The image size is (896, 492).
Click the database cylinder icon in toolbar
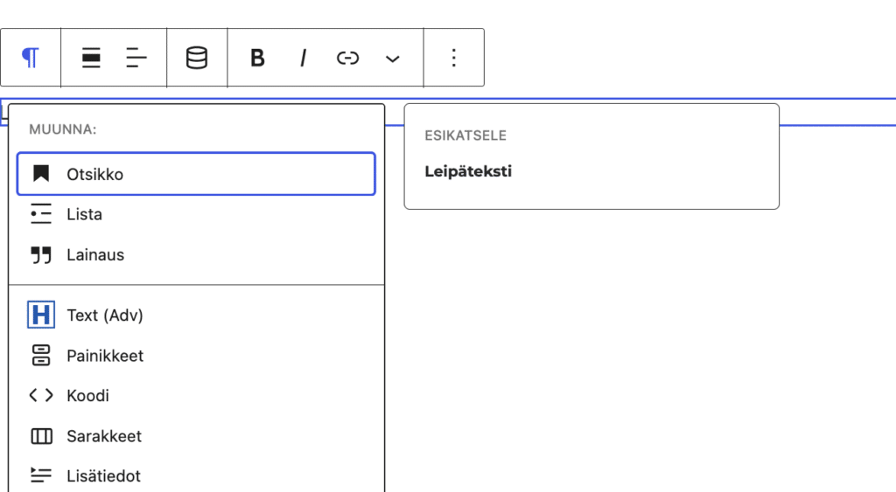pos(197,58)
